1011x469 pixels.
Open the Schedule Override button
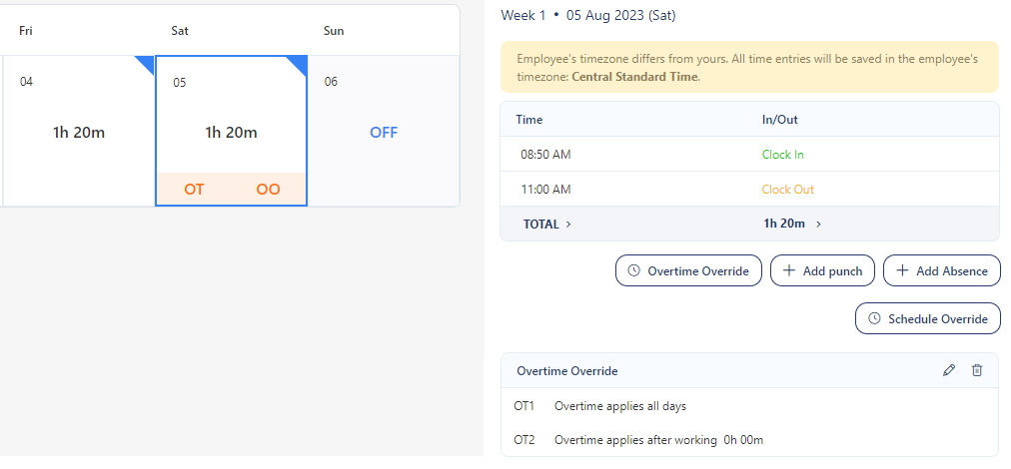coord(928,319)
